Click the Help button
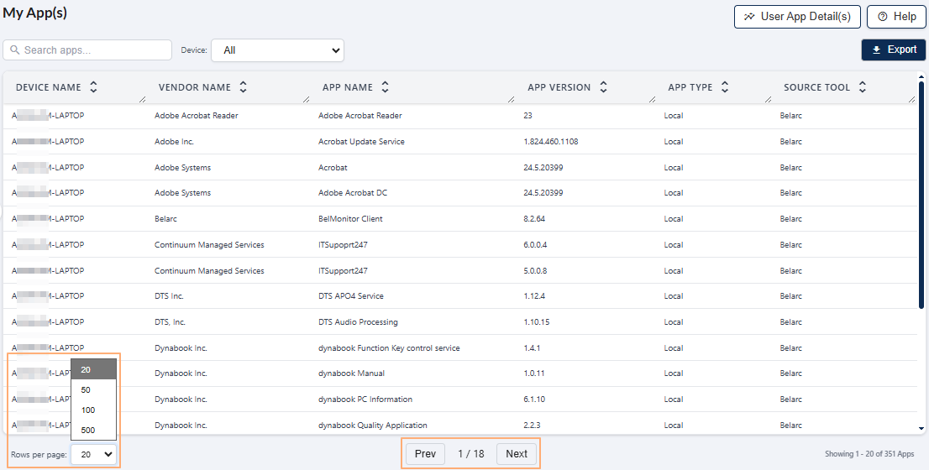The height and width of the screenshot is (470, 929). (x=896, y=17)
